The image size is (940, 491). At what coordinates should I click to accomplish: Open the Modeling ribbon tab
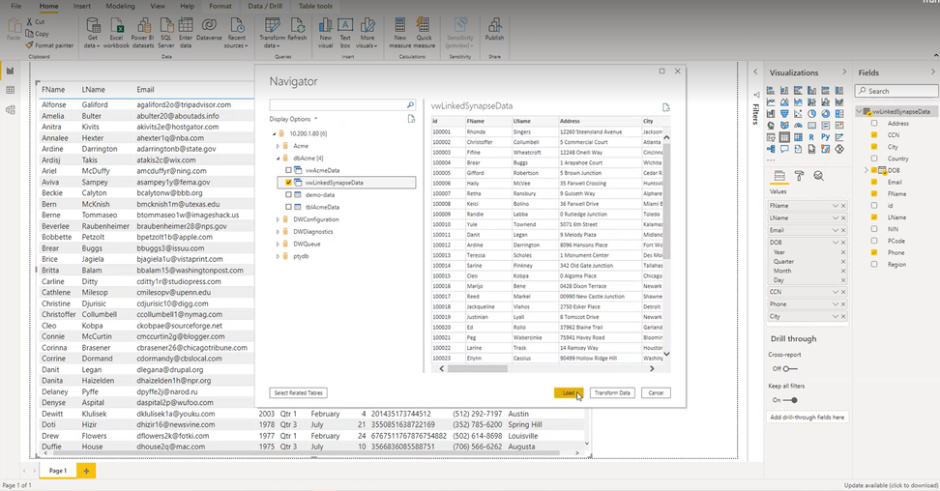pyautogui.click(x=121, y=6)
